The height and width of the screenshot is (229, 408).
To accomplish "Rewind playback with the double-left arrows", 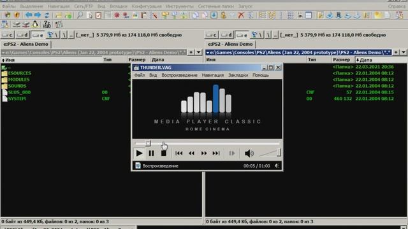I will 191,153.
